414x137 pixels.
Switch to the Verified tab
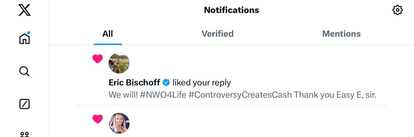(x=217, y=34)
